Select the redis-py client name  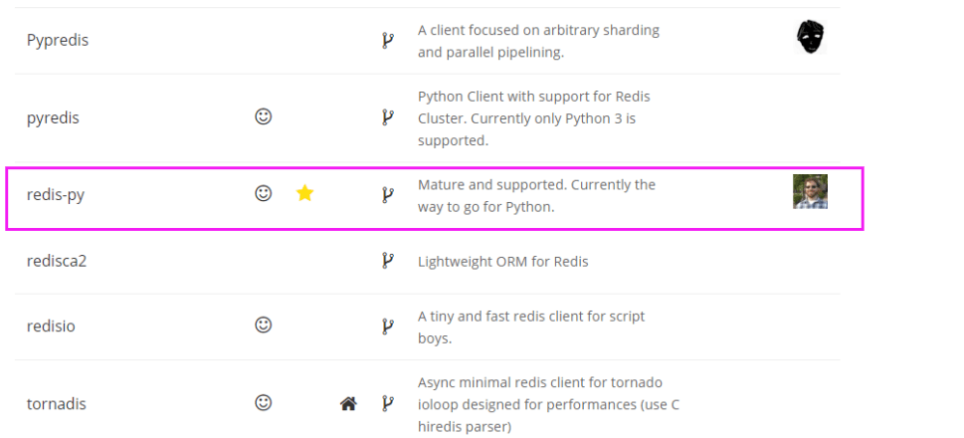click(x=56, y=195)
